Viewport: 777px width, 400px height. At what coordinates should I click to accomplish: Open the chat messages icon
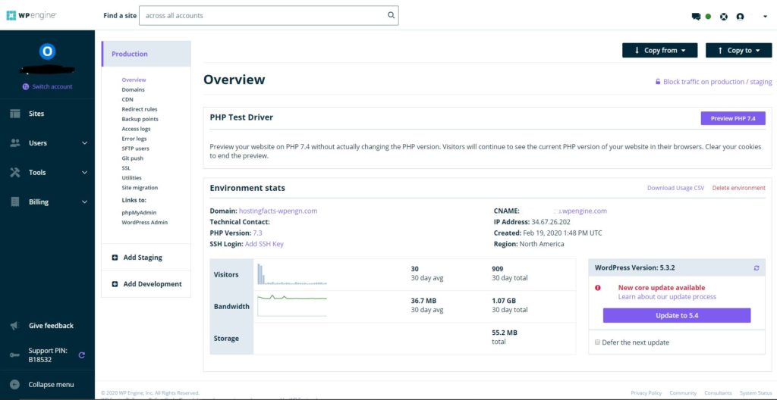pyautogui.click(x=696, y=17)
